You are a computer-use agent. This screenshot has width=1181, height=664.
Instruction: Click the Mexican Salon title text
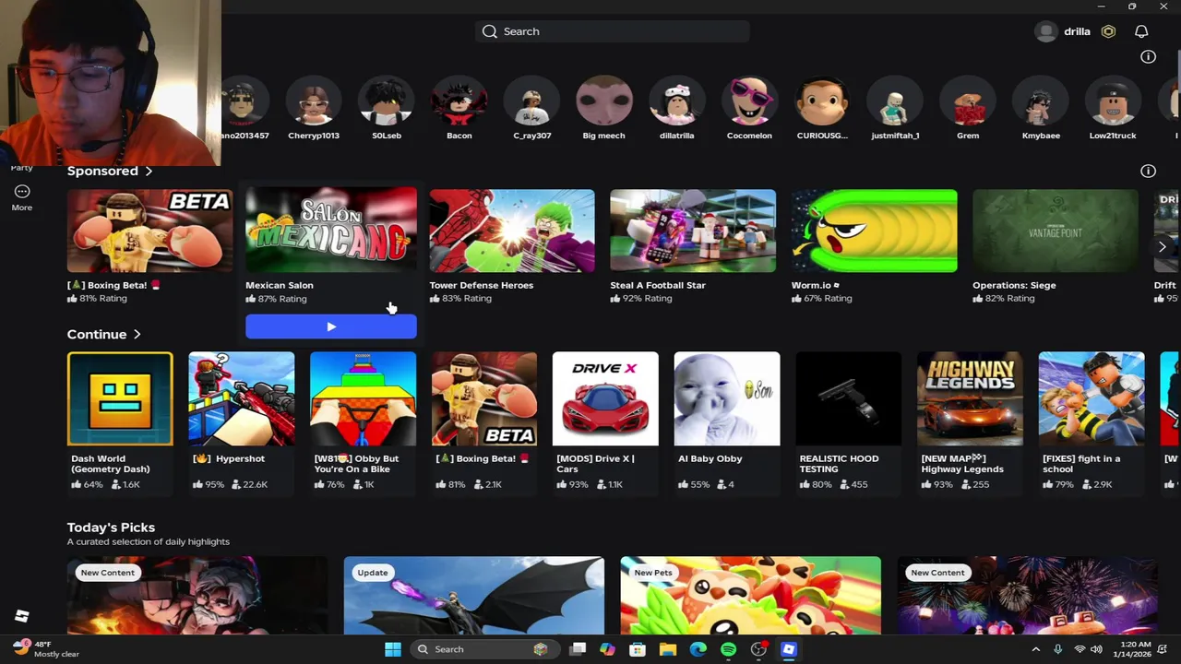280,285
